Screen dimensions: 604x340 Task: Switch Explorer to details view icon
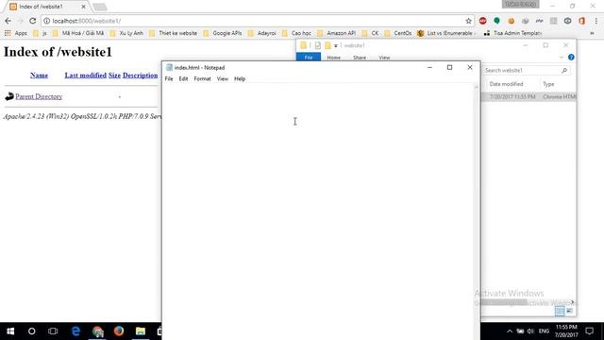(x=560, y=311)
